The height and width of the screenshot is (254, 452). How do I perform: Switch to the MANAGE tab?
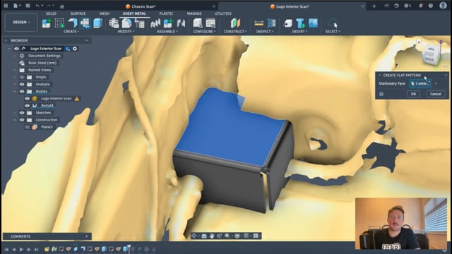[194, 13]
